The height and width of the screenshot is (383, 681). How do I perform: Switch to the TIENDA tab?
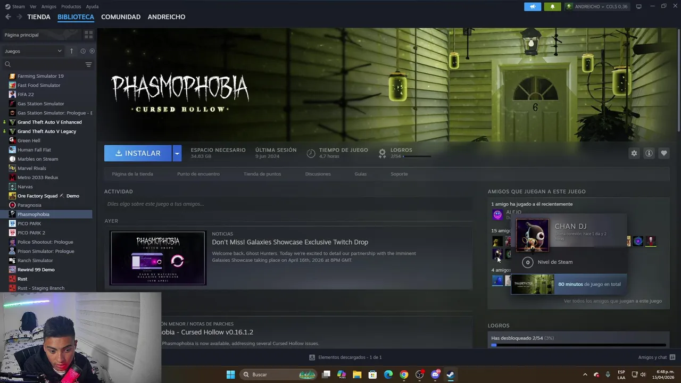(x=39, y=17)
